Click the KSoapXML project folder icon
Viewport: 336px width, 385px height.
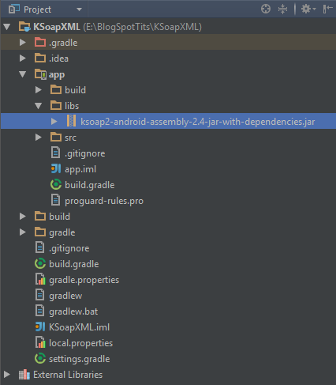pos(24,27)
